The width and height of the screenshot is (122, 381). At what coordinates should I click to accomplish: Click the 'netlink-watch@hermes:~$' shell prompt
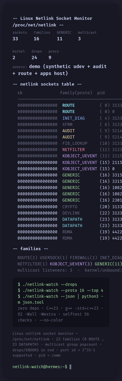tap(40, 367)
